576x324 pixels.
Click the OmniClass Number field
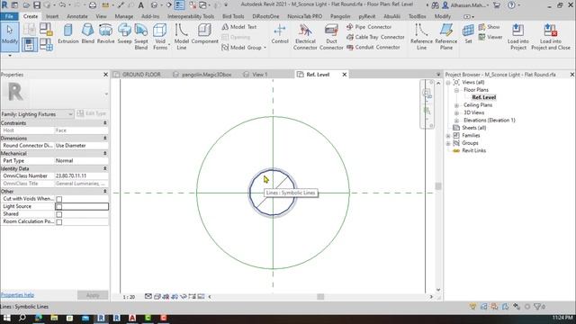coord(82,176)
